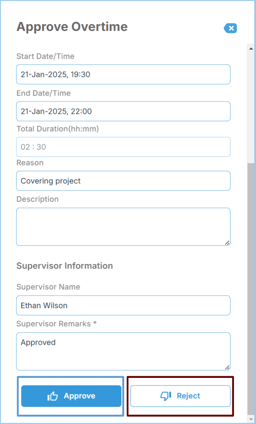
Task: Click the Total Duration field showing 02 : 30
Action: (123, 147)
